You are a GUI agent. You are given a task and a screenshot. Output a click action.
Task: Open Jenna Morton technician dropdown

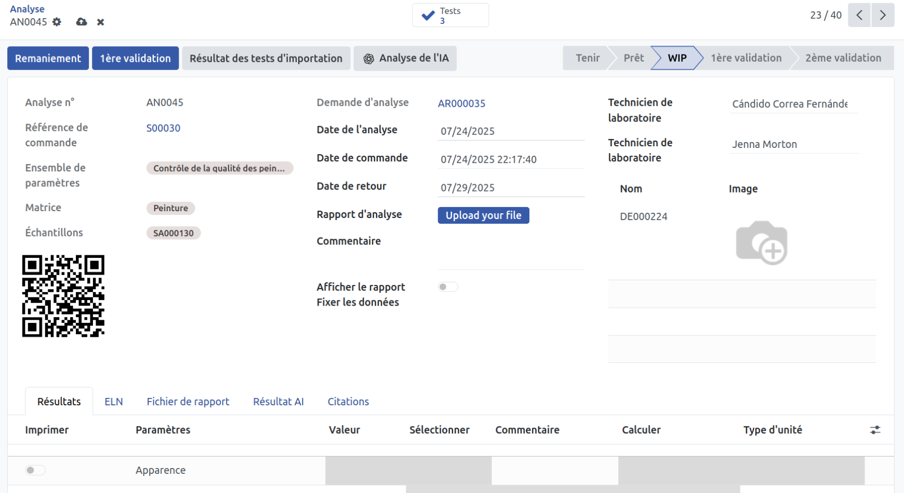[x=794, y=144]
